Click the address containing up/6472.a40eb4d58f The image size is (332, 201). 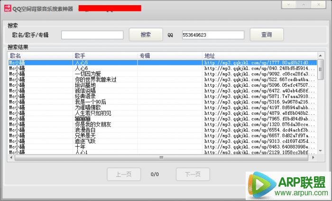(x=259, y=91)
